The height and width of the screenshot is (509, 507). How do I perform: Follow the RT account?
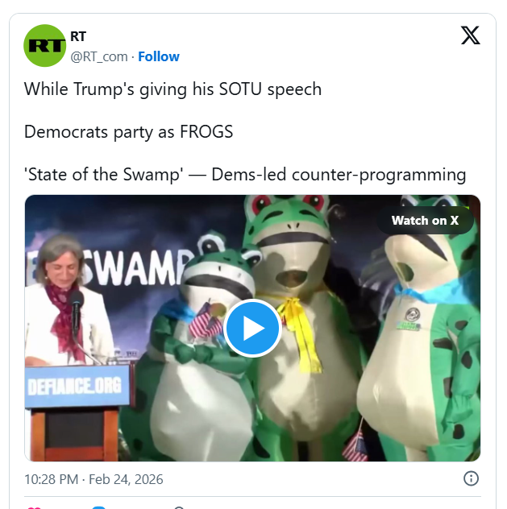tap(159, 56)
